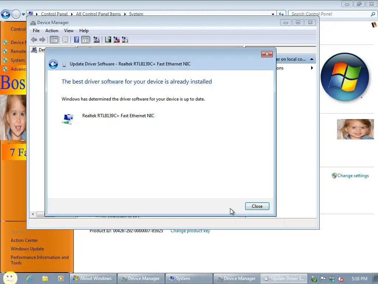Viewport: 378px width, 284px height.
Task: Open the File menu in Device Manager
Action: click(36, 31)
